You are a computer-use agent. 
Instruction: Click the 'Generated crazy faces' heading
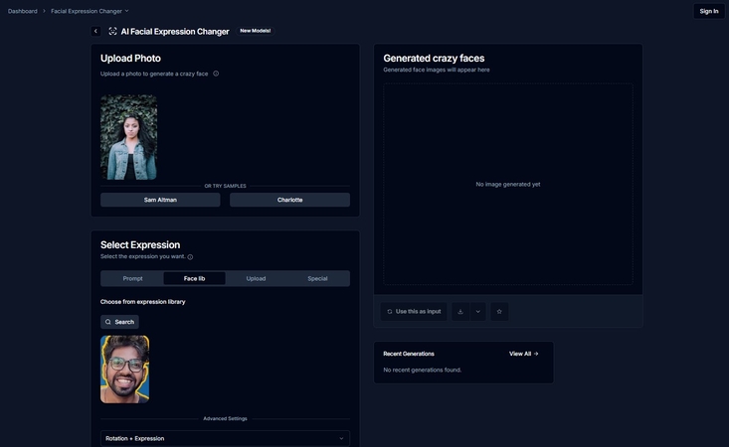[x=434, y=58]
